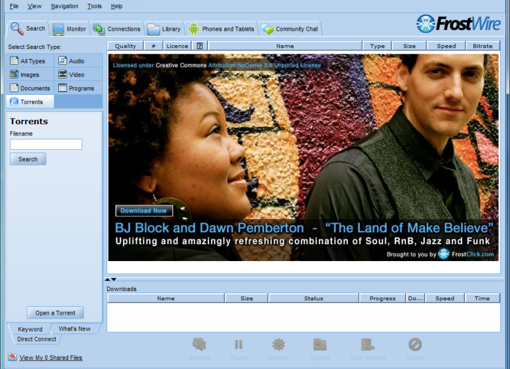The width and height of the screenshot is (510, 369).
Task: Open the Community Chat tab
Action: click(290, 29)
